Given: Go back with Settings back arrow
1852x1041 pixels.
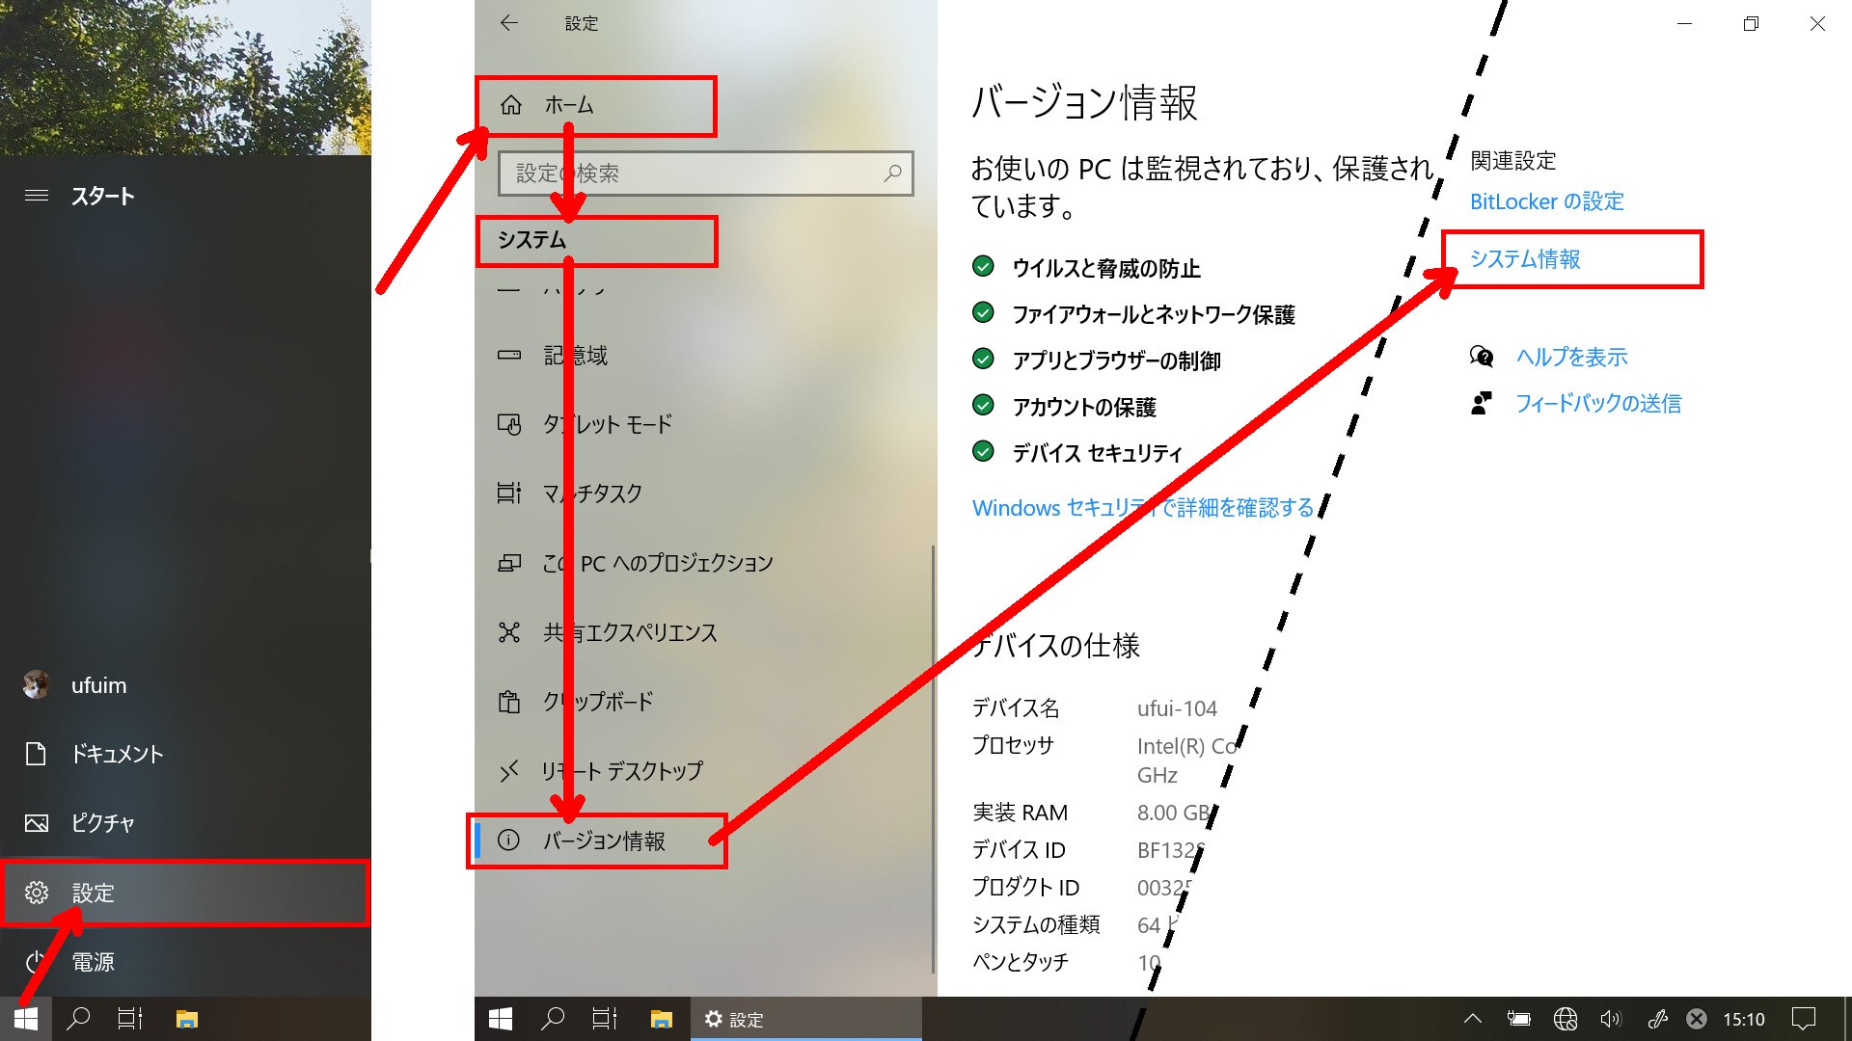Looking at the screenshot, I should tap(509, 23).
